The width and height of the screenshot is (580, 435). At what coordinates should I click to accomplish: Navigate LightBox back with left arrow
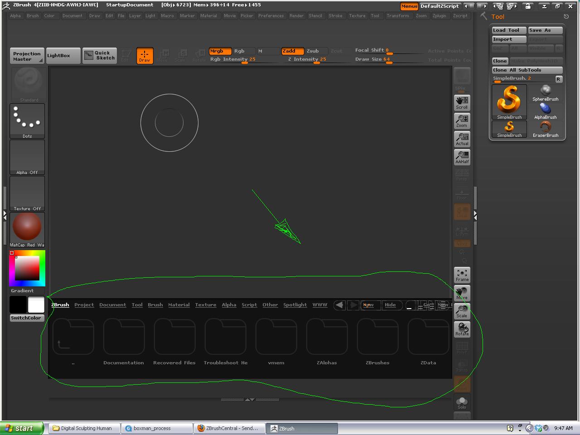(x=339, y=305)
